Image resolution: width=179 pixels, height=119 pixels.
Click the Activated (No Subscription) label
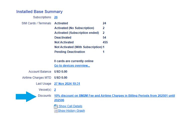(x=74, y=28)
